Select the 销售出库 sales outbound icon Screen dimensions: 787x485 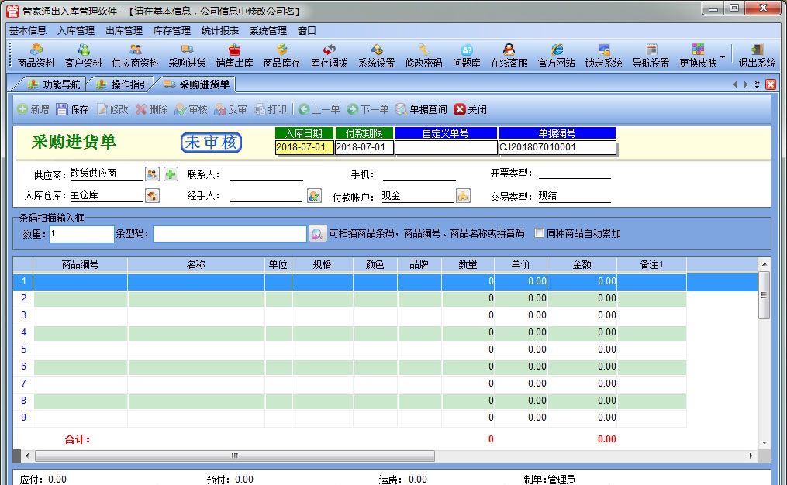point(233,56)
